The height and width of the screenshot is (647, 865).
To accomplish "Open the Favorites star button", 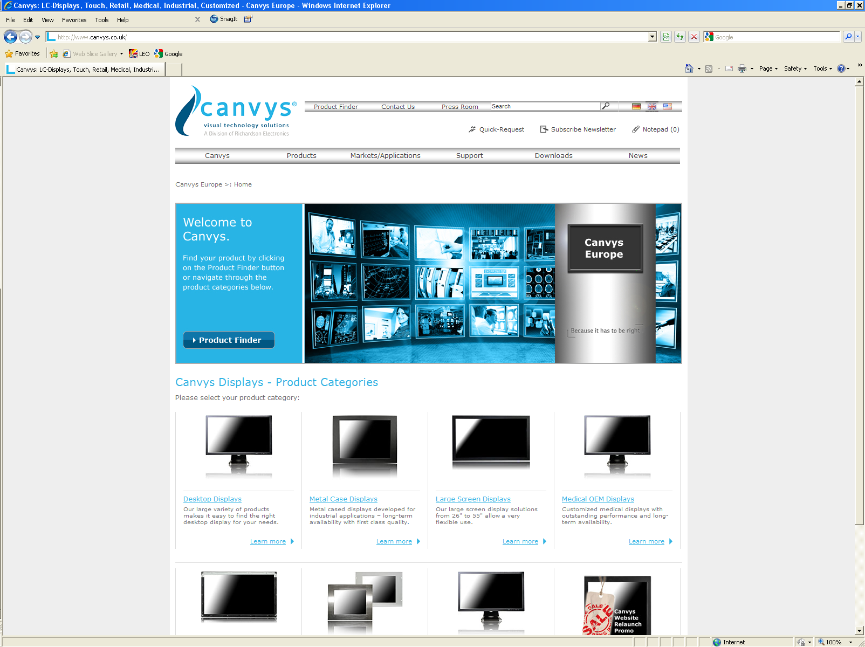I will click(22, 53).
